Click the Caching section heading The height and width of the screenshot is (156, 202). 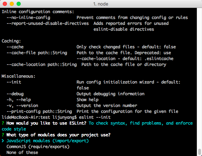pyautogui.click(x=11, y=41)
